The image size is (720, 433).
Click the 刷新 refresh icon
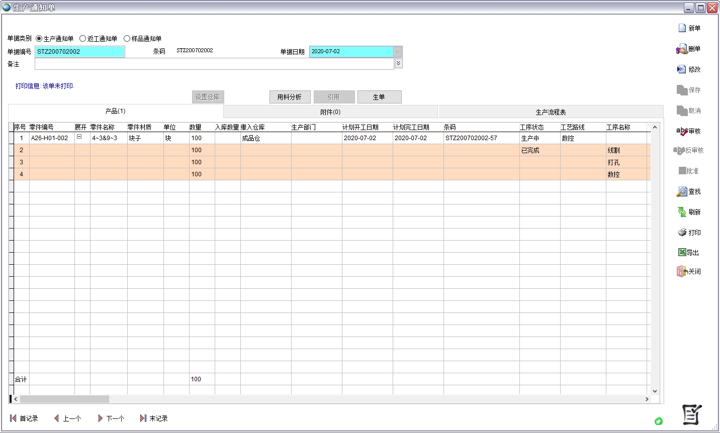click(682, 212)
